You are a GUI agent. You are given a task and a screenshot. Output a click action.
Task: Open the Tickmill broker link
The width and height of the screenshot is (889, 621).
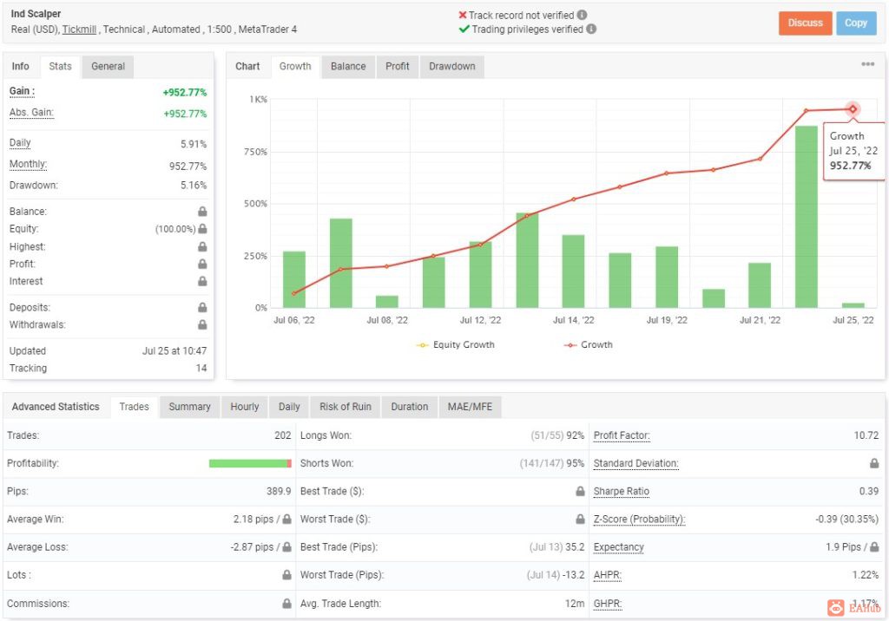(79, 29)
